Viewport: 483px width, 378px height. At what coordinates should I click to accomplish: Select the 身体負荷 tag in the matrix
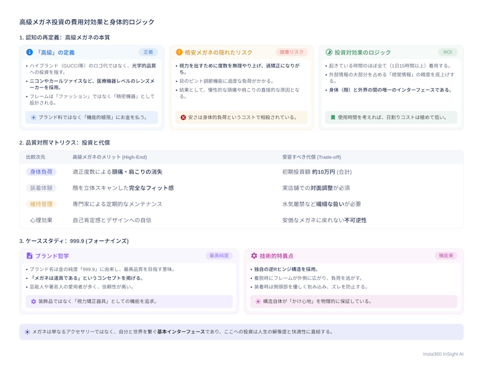pyautogui.click(x=41, y=172)
